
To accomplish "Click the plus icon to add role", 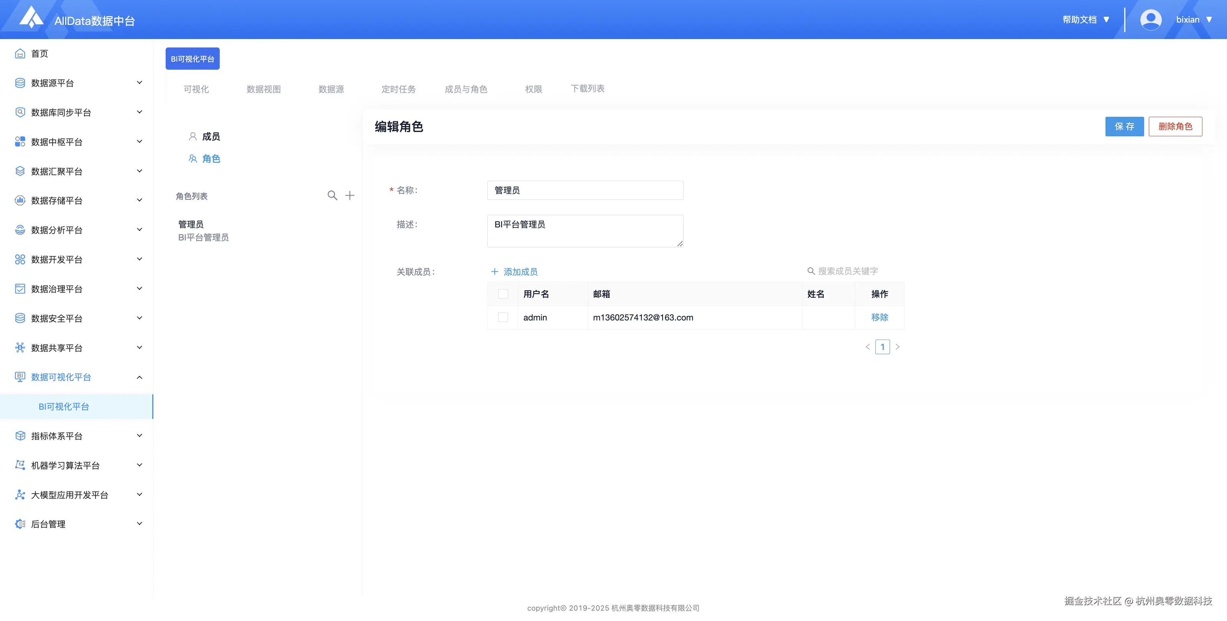I will [350, 195].
